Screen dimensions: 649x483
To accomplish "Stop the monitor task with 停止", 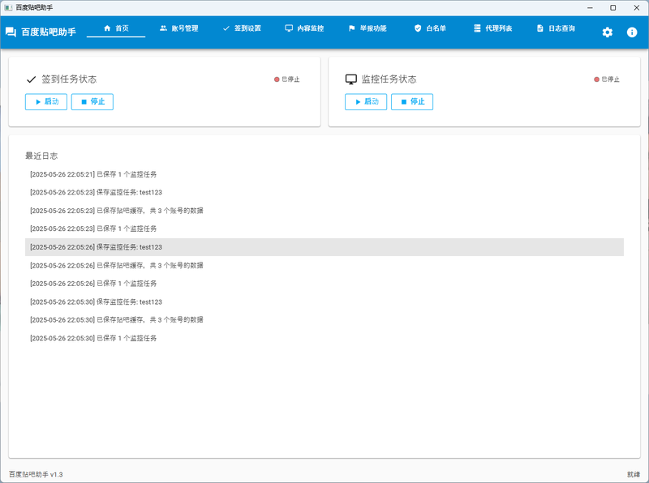I will pyautogui.click(x=412, y=102).
